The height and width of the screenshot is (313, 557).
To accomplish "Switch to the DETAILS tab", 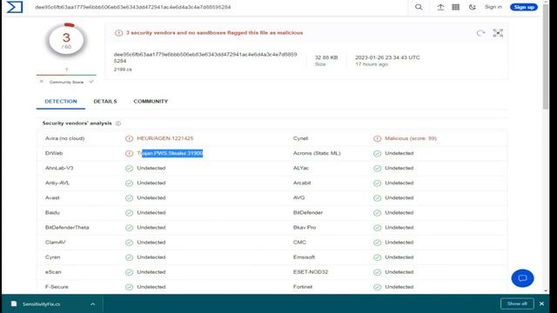I will (105, 102).
